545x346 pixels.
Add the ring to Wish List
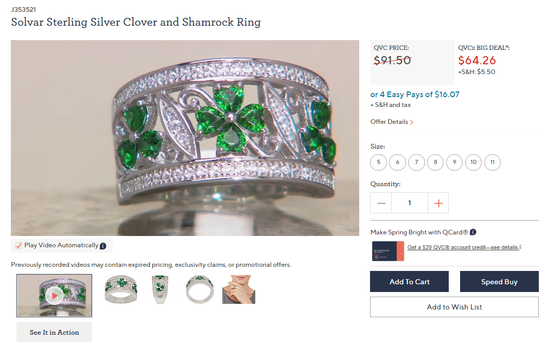click(454, 307)
